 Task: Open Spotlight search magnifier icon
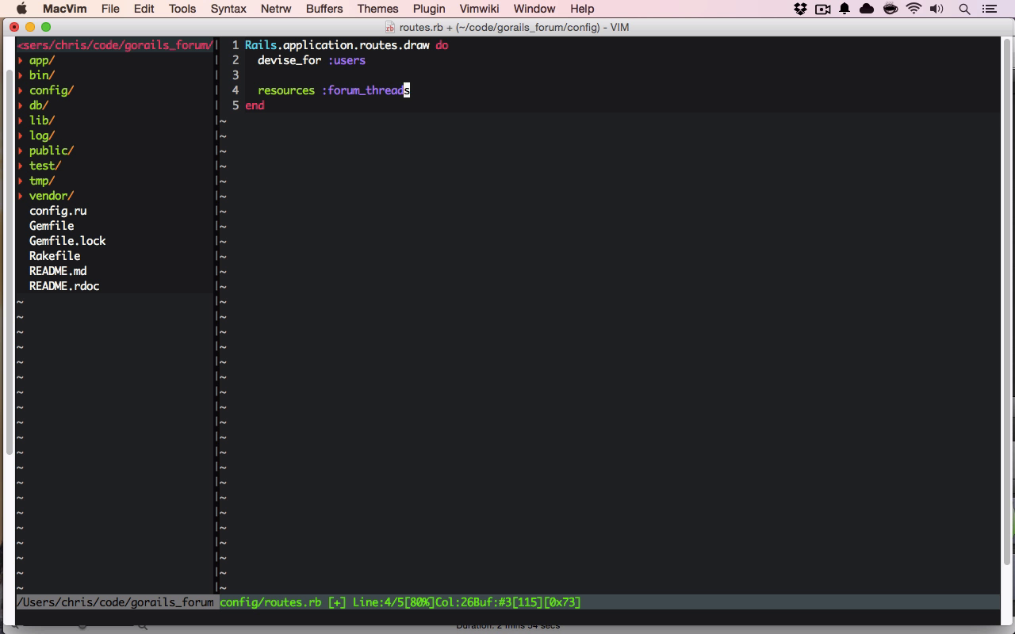tap(964, 9)
